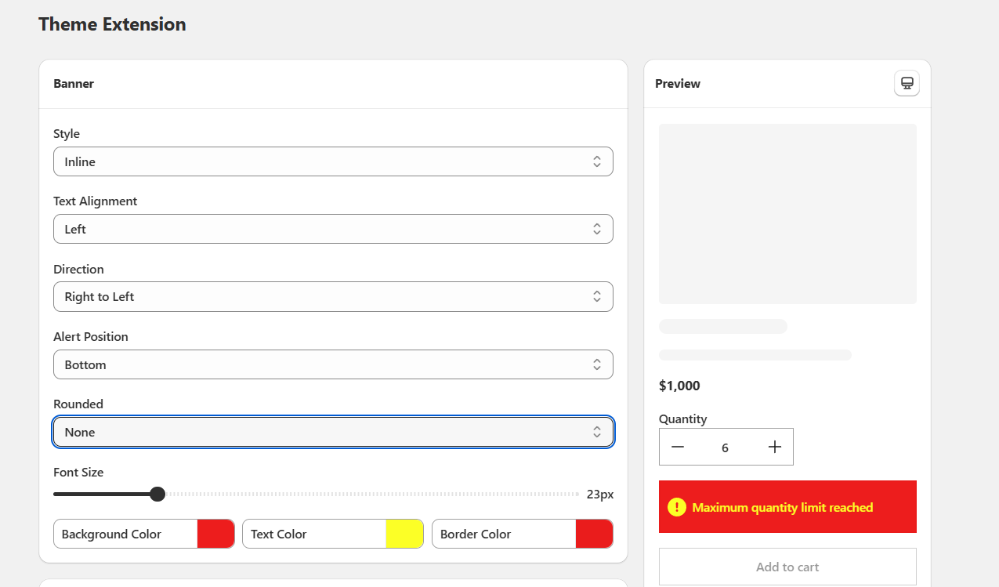The width and height of the screenshot is (999, 587).
Task: Open the Alert Position dropdown
Action: coord(332,364)
